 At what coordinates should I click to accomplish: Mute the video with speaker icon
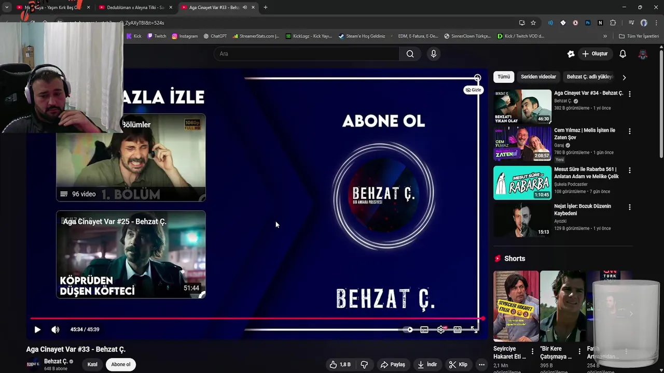click(x=56, y=329)
